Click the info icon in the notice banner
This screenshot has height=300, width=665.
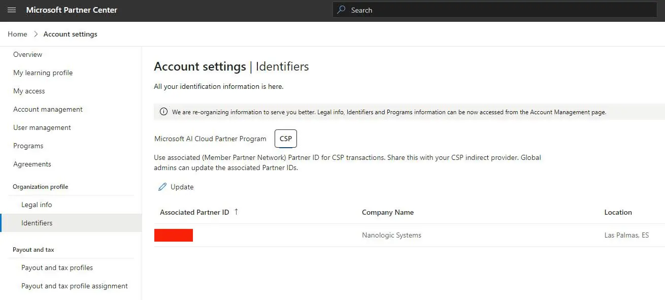(163, 112)
